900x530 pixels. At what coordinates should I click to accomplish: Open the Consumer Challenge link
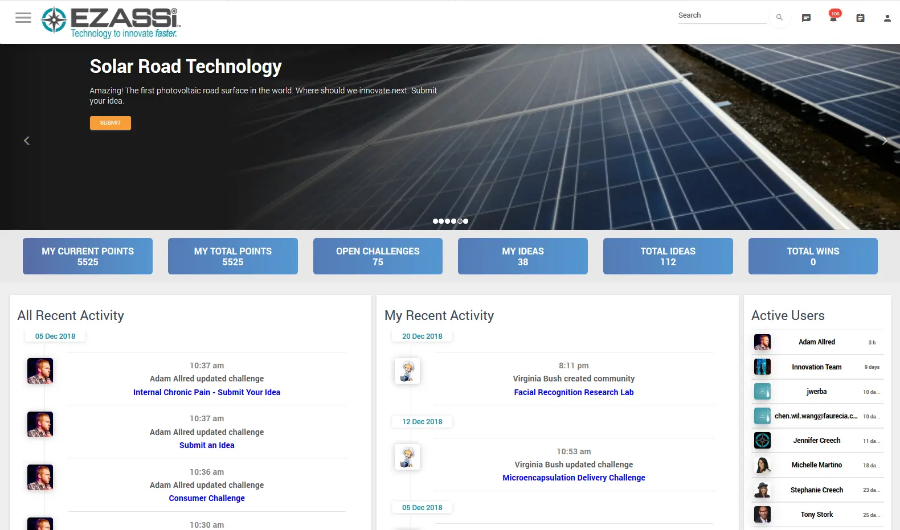tap(207, 498)
